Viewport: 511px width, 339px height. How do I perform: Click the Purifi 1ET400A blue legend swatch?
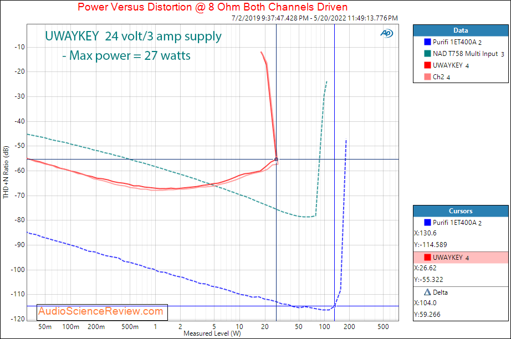(427, 42)
